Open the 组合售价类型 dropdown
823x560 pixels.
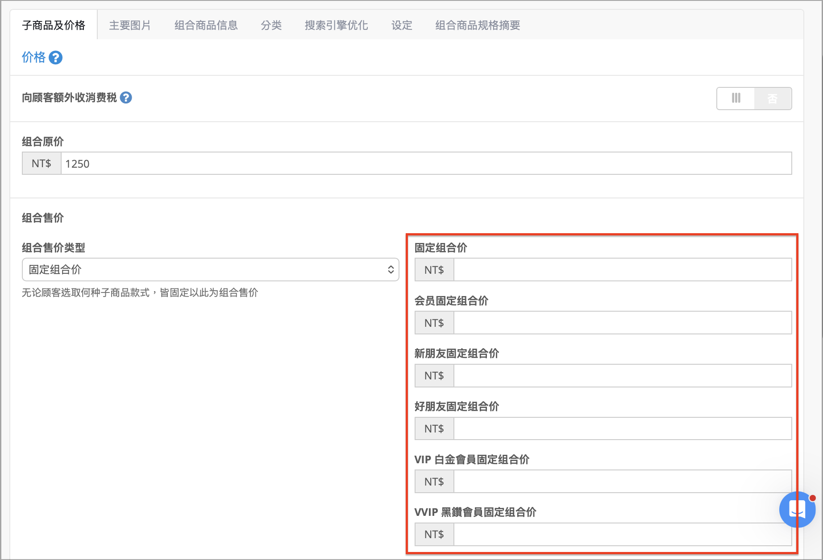coord(210,269)
